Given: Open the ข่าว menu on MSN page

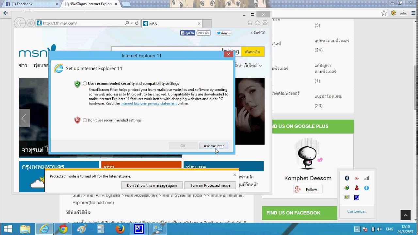Looking at the screenshot, I should [23, 65].
